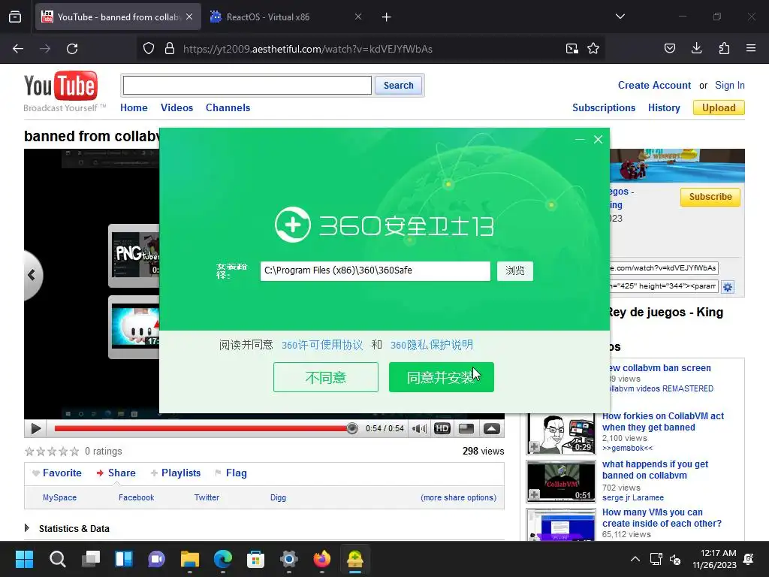Click the Firefox back arrow
Image resolution: width=769 pixels, height=577 pixels.
point(18,49)
